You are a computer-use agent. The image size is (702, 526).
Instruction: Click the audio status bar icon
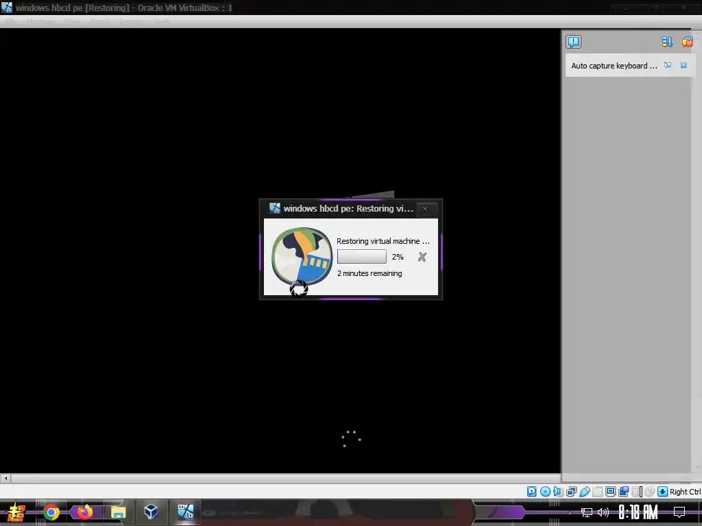click(x=558, y=492)
